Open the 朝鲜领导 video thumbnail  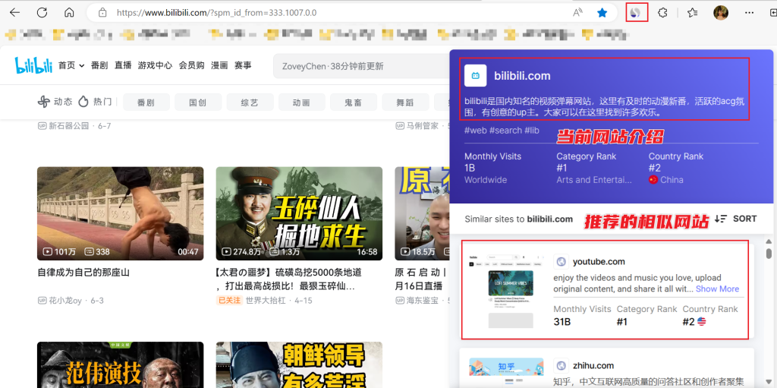coord(299,364)
